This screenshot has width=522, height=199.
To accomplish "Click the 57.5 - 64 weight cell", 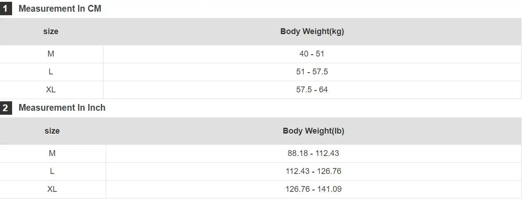I will [312, 90].
